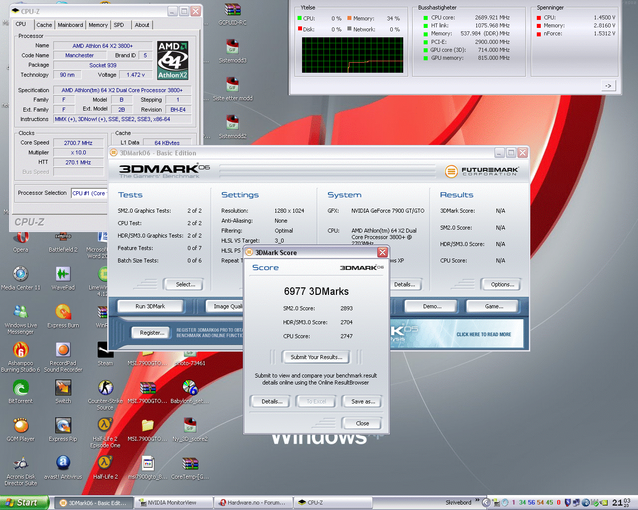The image size is (638, 510).
Task: Click the Run 3DMark button
Action: 150,306
